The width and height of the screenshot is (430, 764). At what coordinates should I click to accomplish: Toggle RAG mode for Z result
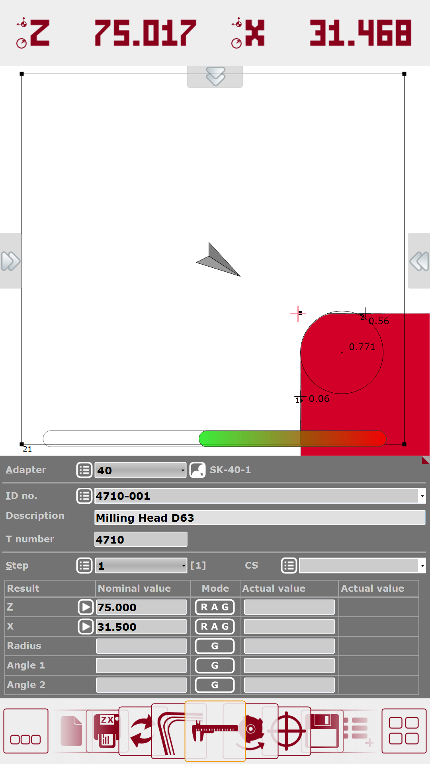click(215, 607)
